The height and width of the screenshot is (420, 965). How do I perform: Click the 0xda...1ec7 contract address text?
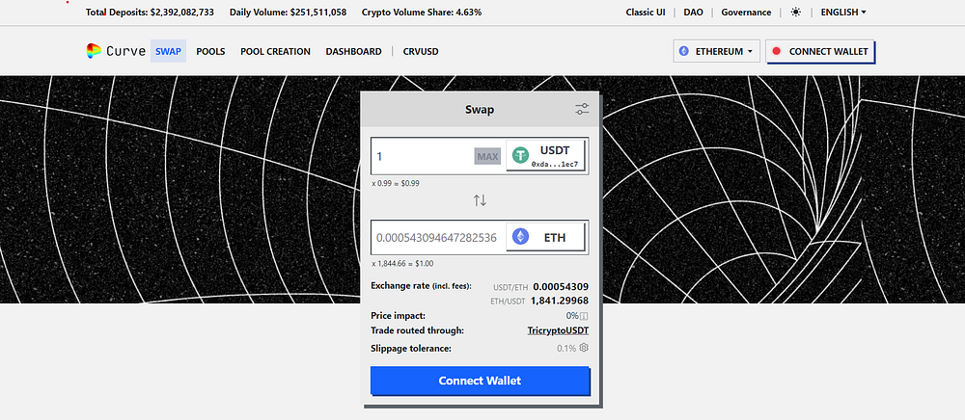pyautogui.click(x=555, y=165)
